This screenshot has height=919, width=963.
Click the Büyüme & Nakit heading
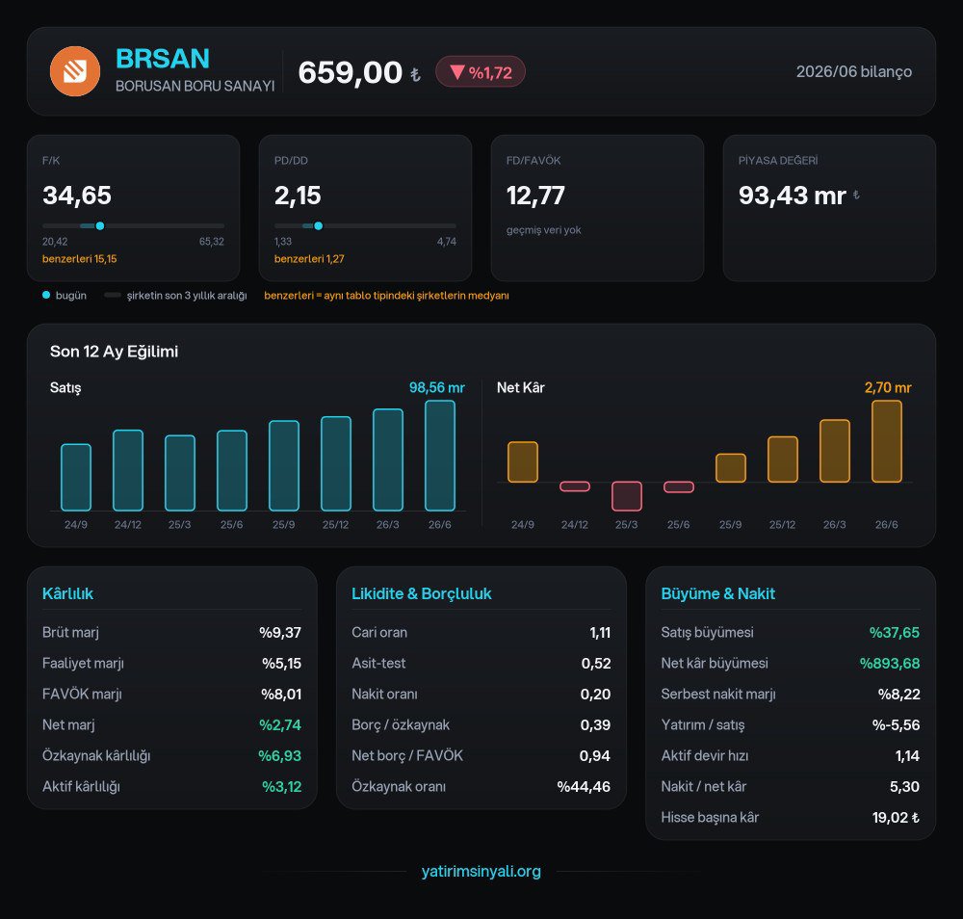point(718,593)
